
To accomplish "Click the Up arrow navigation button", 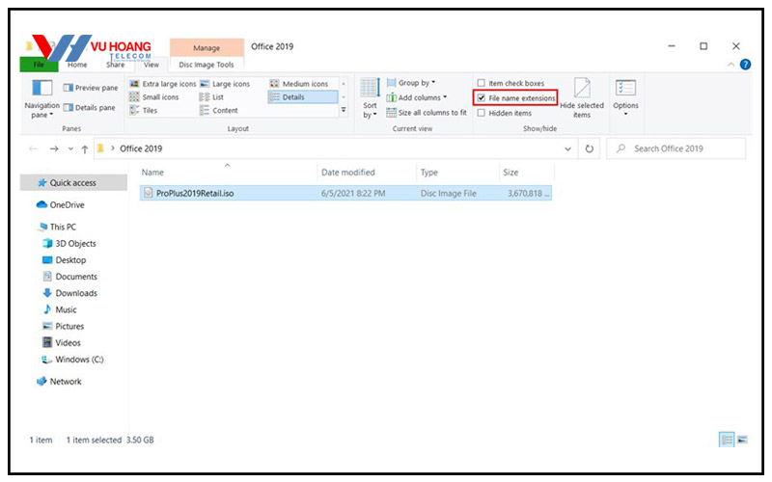I will click(85, 148).
